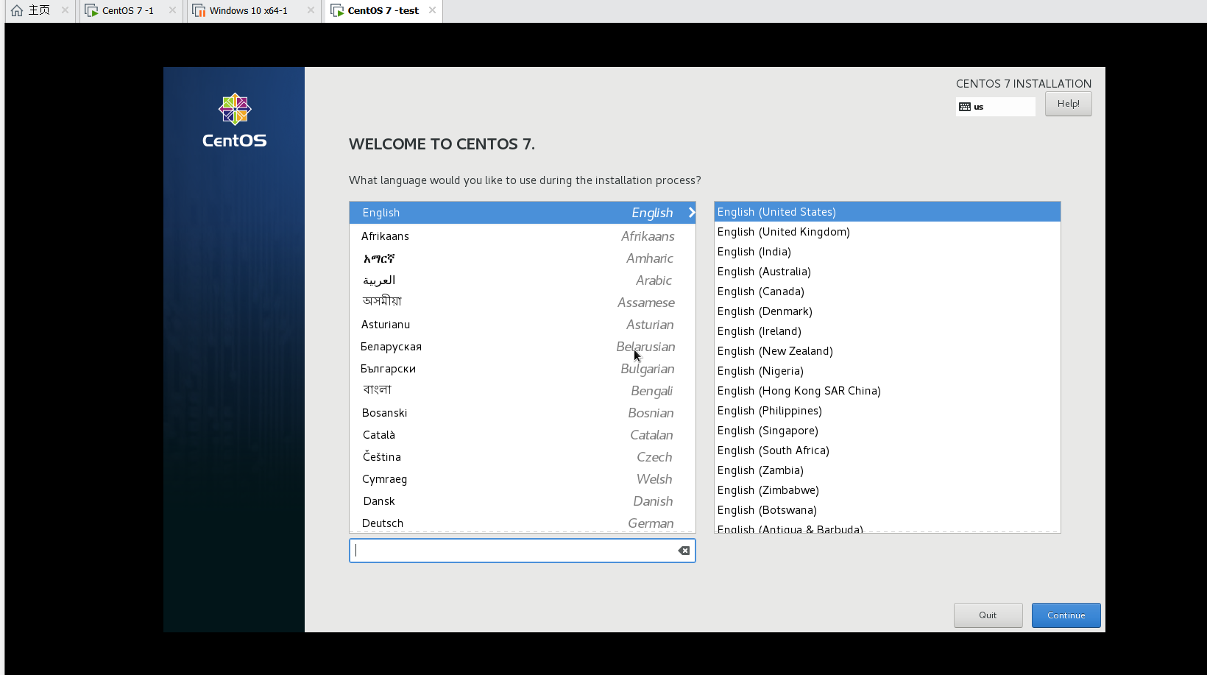Select Dansk in the language list
Screen dimensions: 1207x675
[523, 501]
